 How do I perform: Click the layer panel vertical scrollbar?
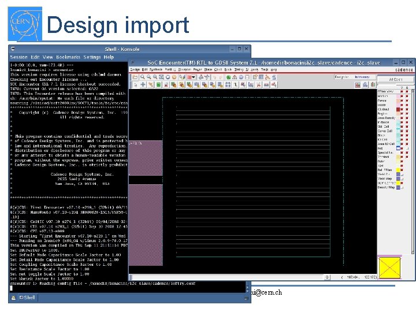pos(413,171)
